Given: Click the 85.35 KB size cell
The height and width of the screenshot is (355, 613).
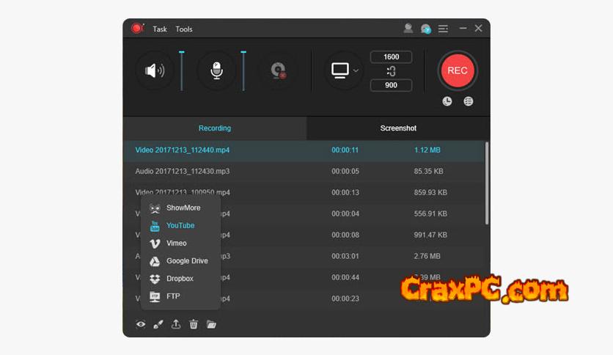Looking at the screenshot, I should coord(428,171).
